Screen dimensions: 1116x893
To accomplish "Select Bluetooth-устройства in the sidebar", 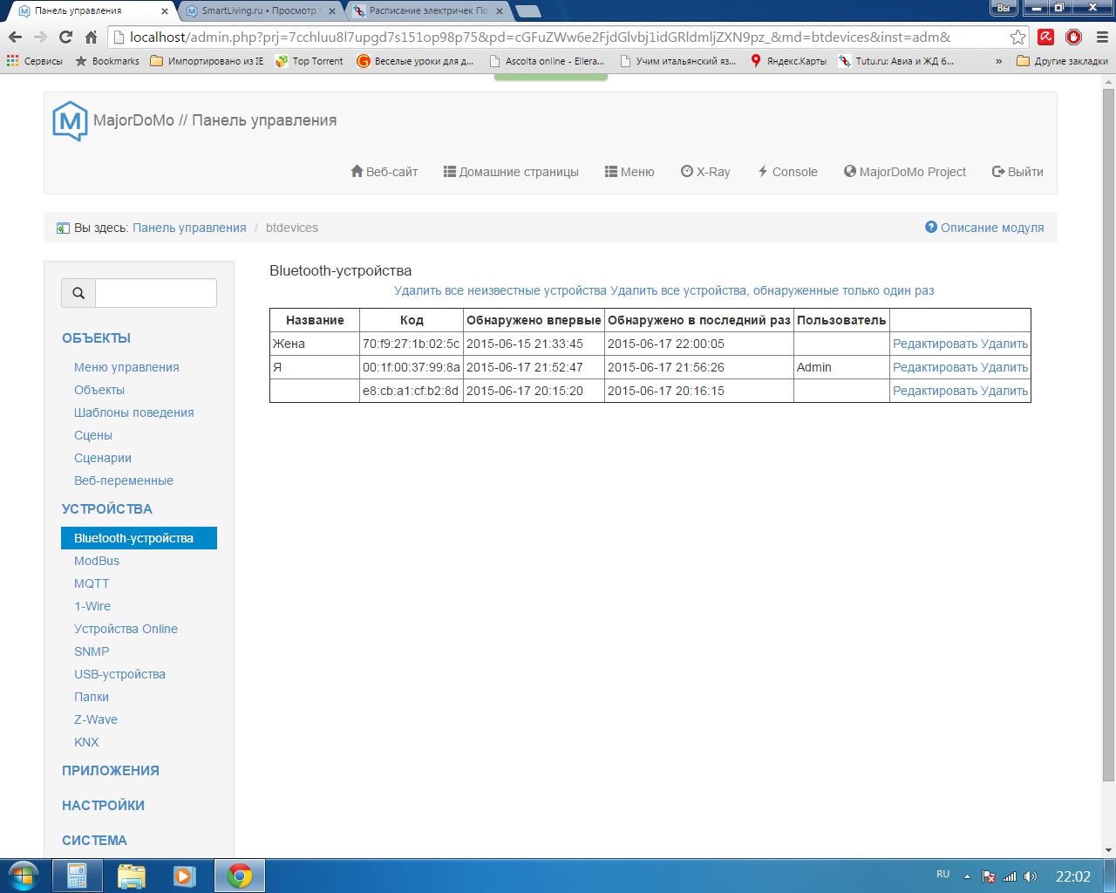I will [x=139, y=538].
